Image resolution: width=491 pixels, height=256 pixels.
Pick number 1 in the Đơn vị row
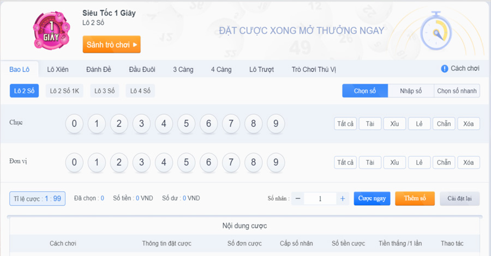(97, 162)
